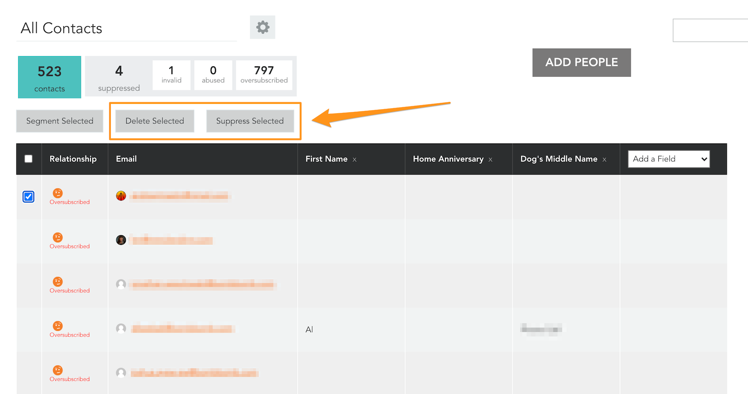The image size is (748, 394).
Task: Uncheck the first contact's row checkbox
Action: click(29, 197)
